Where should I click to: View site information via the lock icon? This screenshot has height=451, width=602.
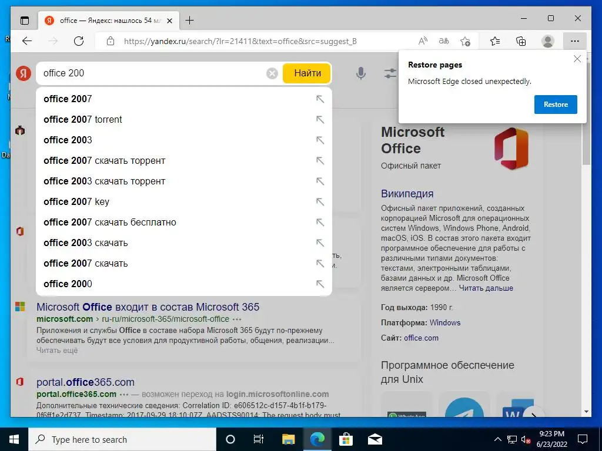(x=111, y=41)
